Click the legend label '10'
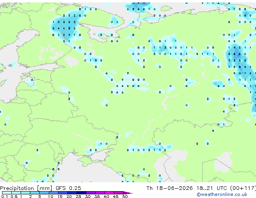Screen dimensions: 256x198 [50, 196]
